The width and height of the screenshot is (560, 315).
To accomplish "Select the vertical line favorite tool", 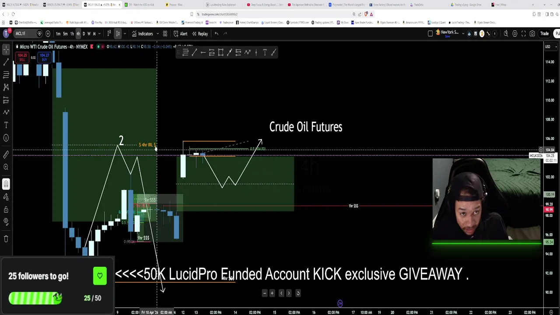I will pyautogui.click(x=256, y=52).
